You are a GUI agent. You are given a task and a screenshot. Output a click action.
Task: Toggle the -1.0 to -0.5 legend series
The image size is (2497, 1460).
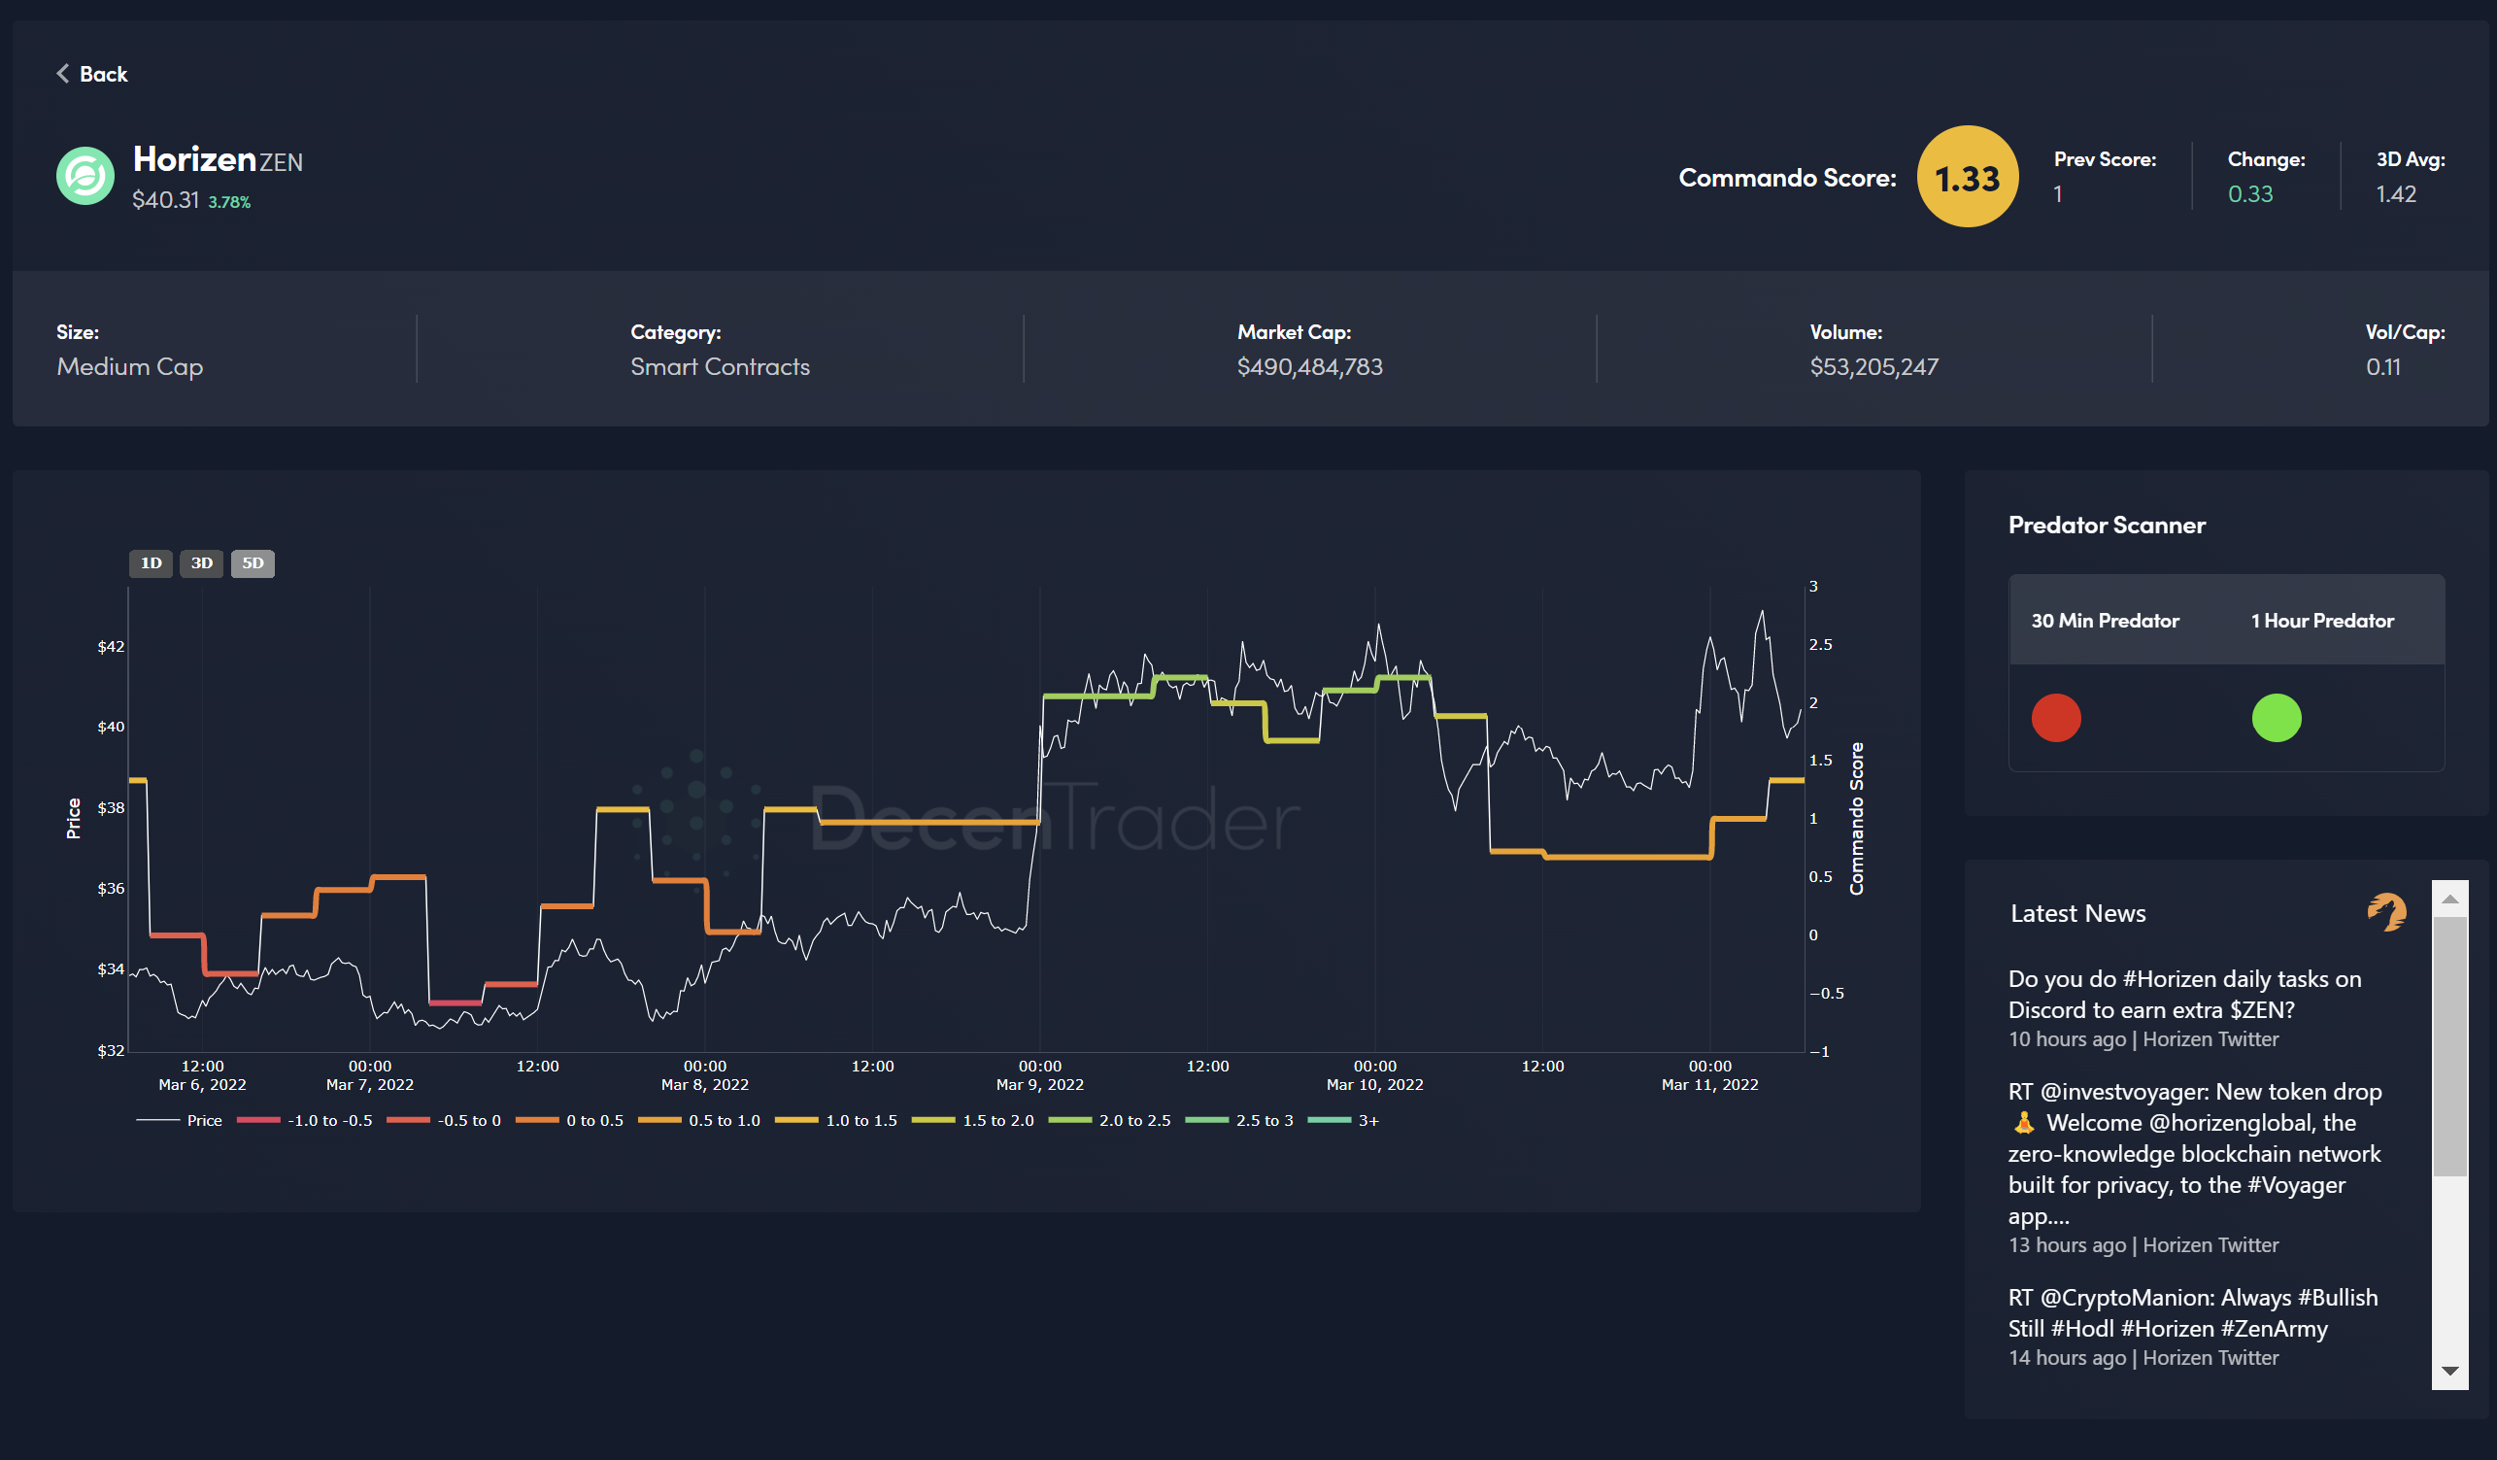pos(329,1120)
